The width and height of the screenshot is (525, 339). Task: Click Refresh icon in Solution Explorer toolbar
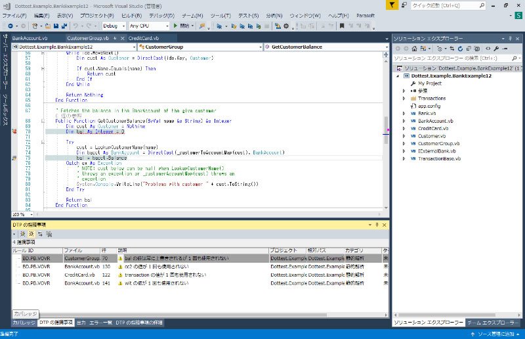click(460, 49)
